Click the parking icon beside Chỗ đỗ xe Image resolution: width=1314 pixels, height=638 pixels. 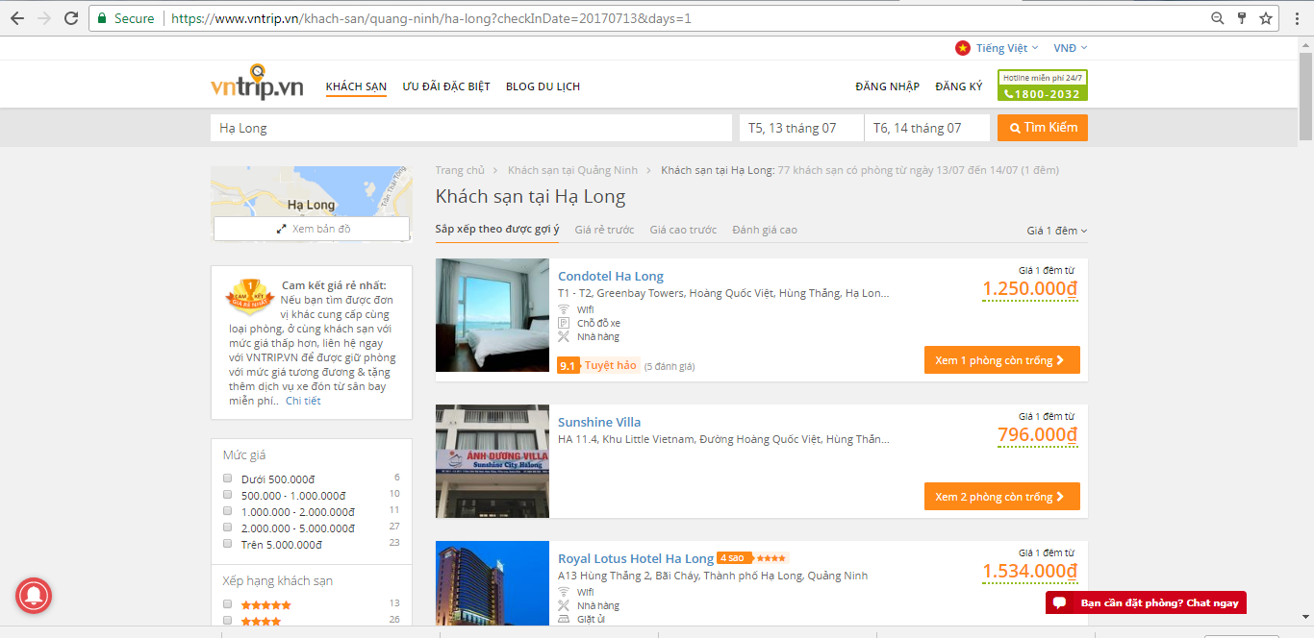coord(564,323)
